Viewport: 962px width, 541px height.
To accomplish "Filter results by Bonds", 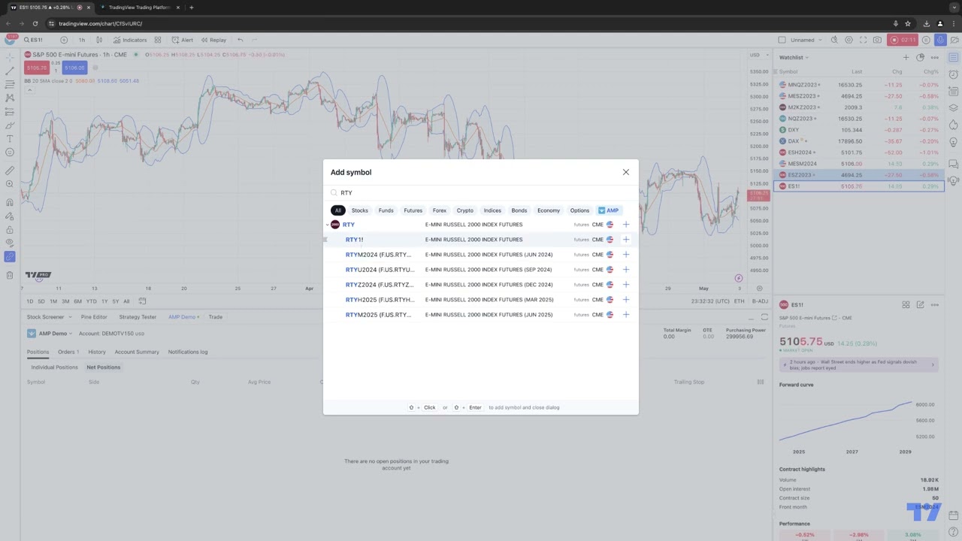I will pyautogui.click(x=519, y=210).
